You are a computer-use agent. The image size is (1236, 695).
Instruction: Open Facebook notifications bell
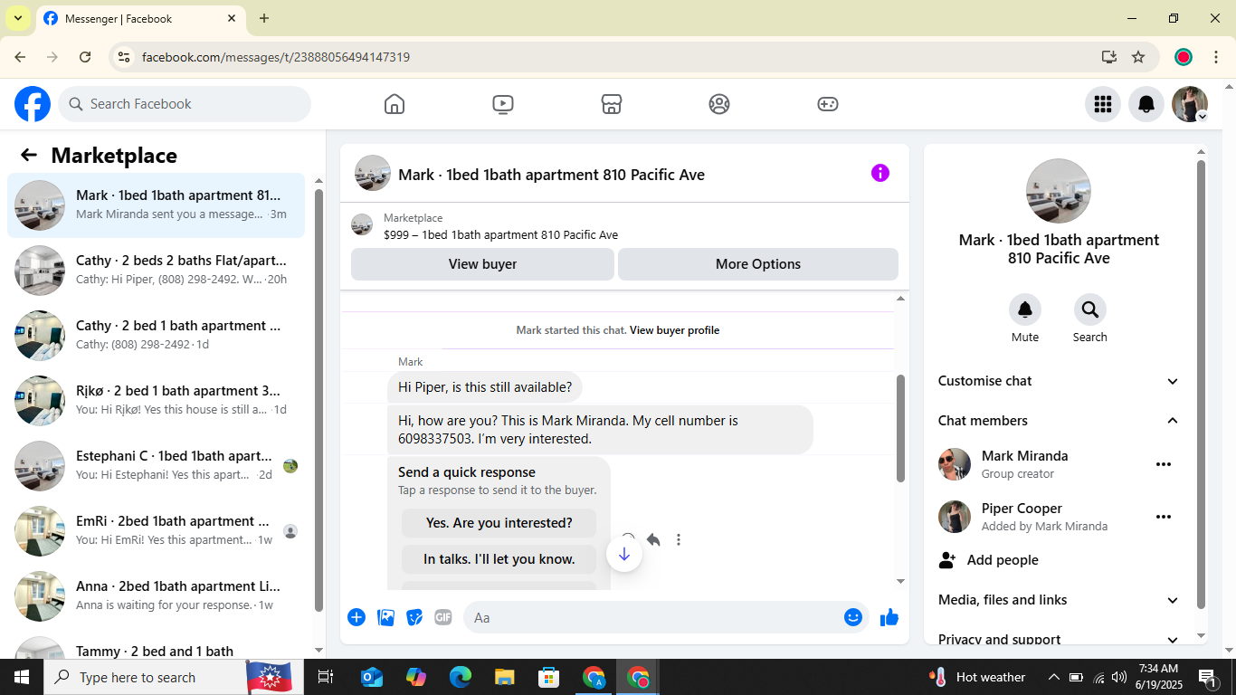pyautogui.click(x=1146, y=104)
